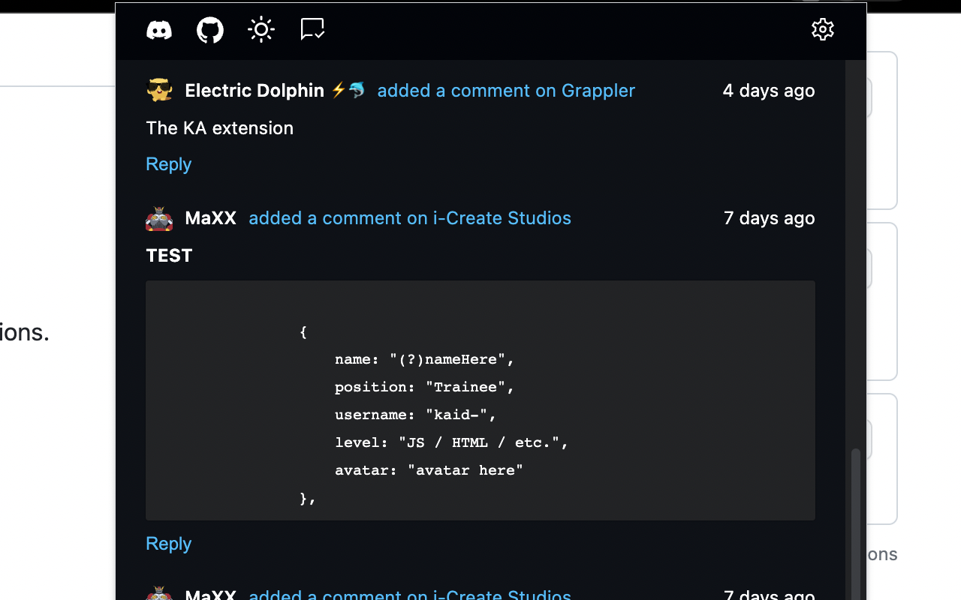961x600 pixels.
Task: Reply to "The KA extension" comment
Action: (x=169, y=164)
